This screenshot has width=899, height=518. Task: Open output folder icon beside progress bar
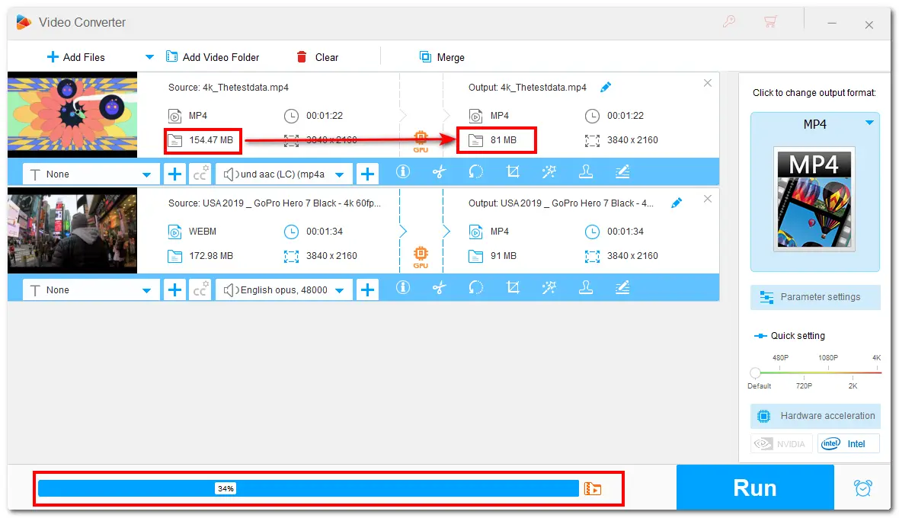click(593, 489)
